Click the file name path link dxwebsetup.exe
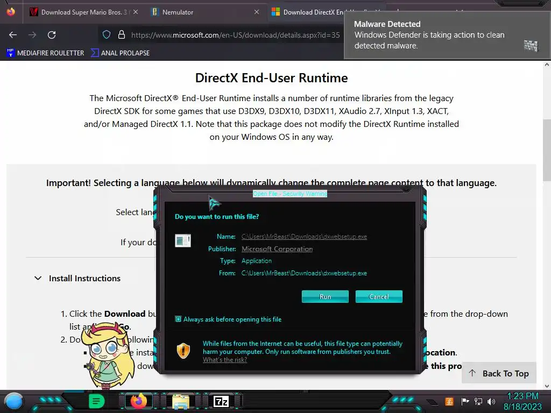 pos(304,237)
